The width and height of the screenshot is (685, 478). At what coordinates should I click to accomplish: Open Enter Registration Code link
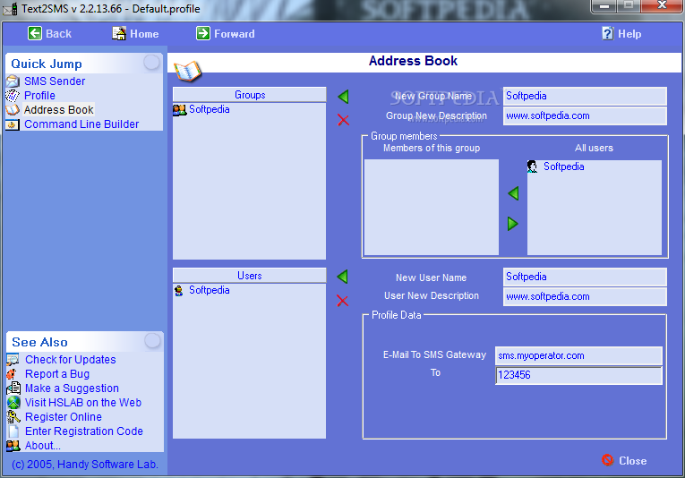[x=84, y=431]
